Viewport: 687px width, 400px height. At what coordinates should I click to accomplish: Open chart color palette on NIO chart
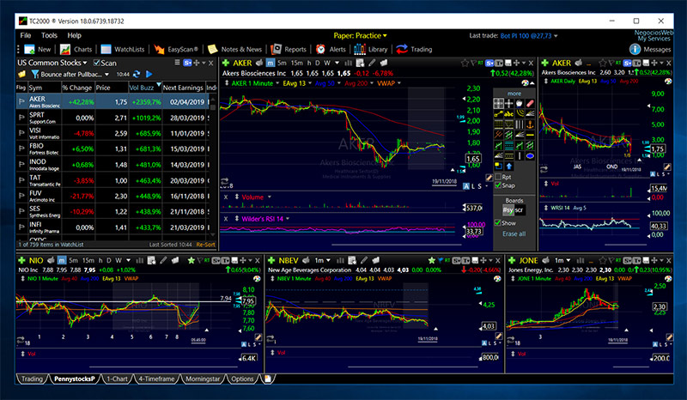[257, 279]
